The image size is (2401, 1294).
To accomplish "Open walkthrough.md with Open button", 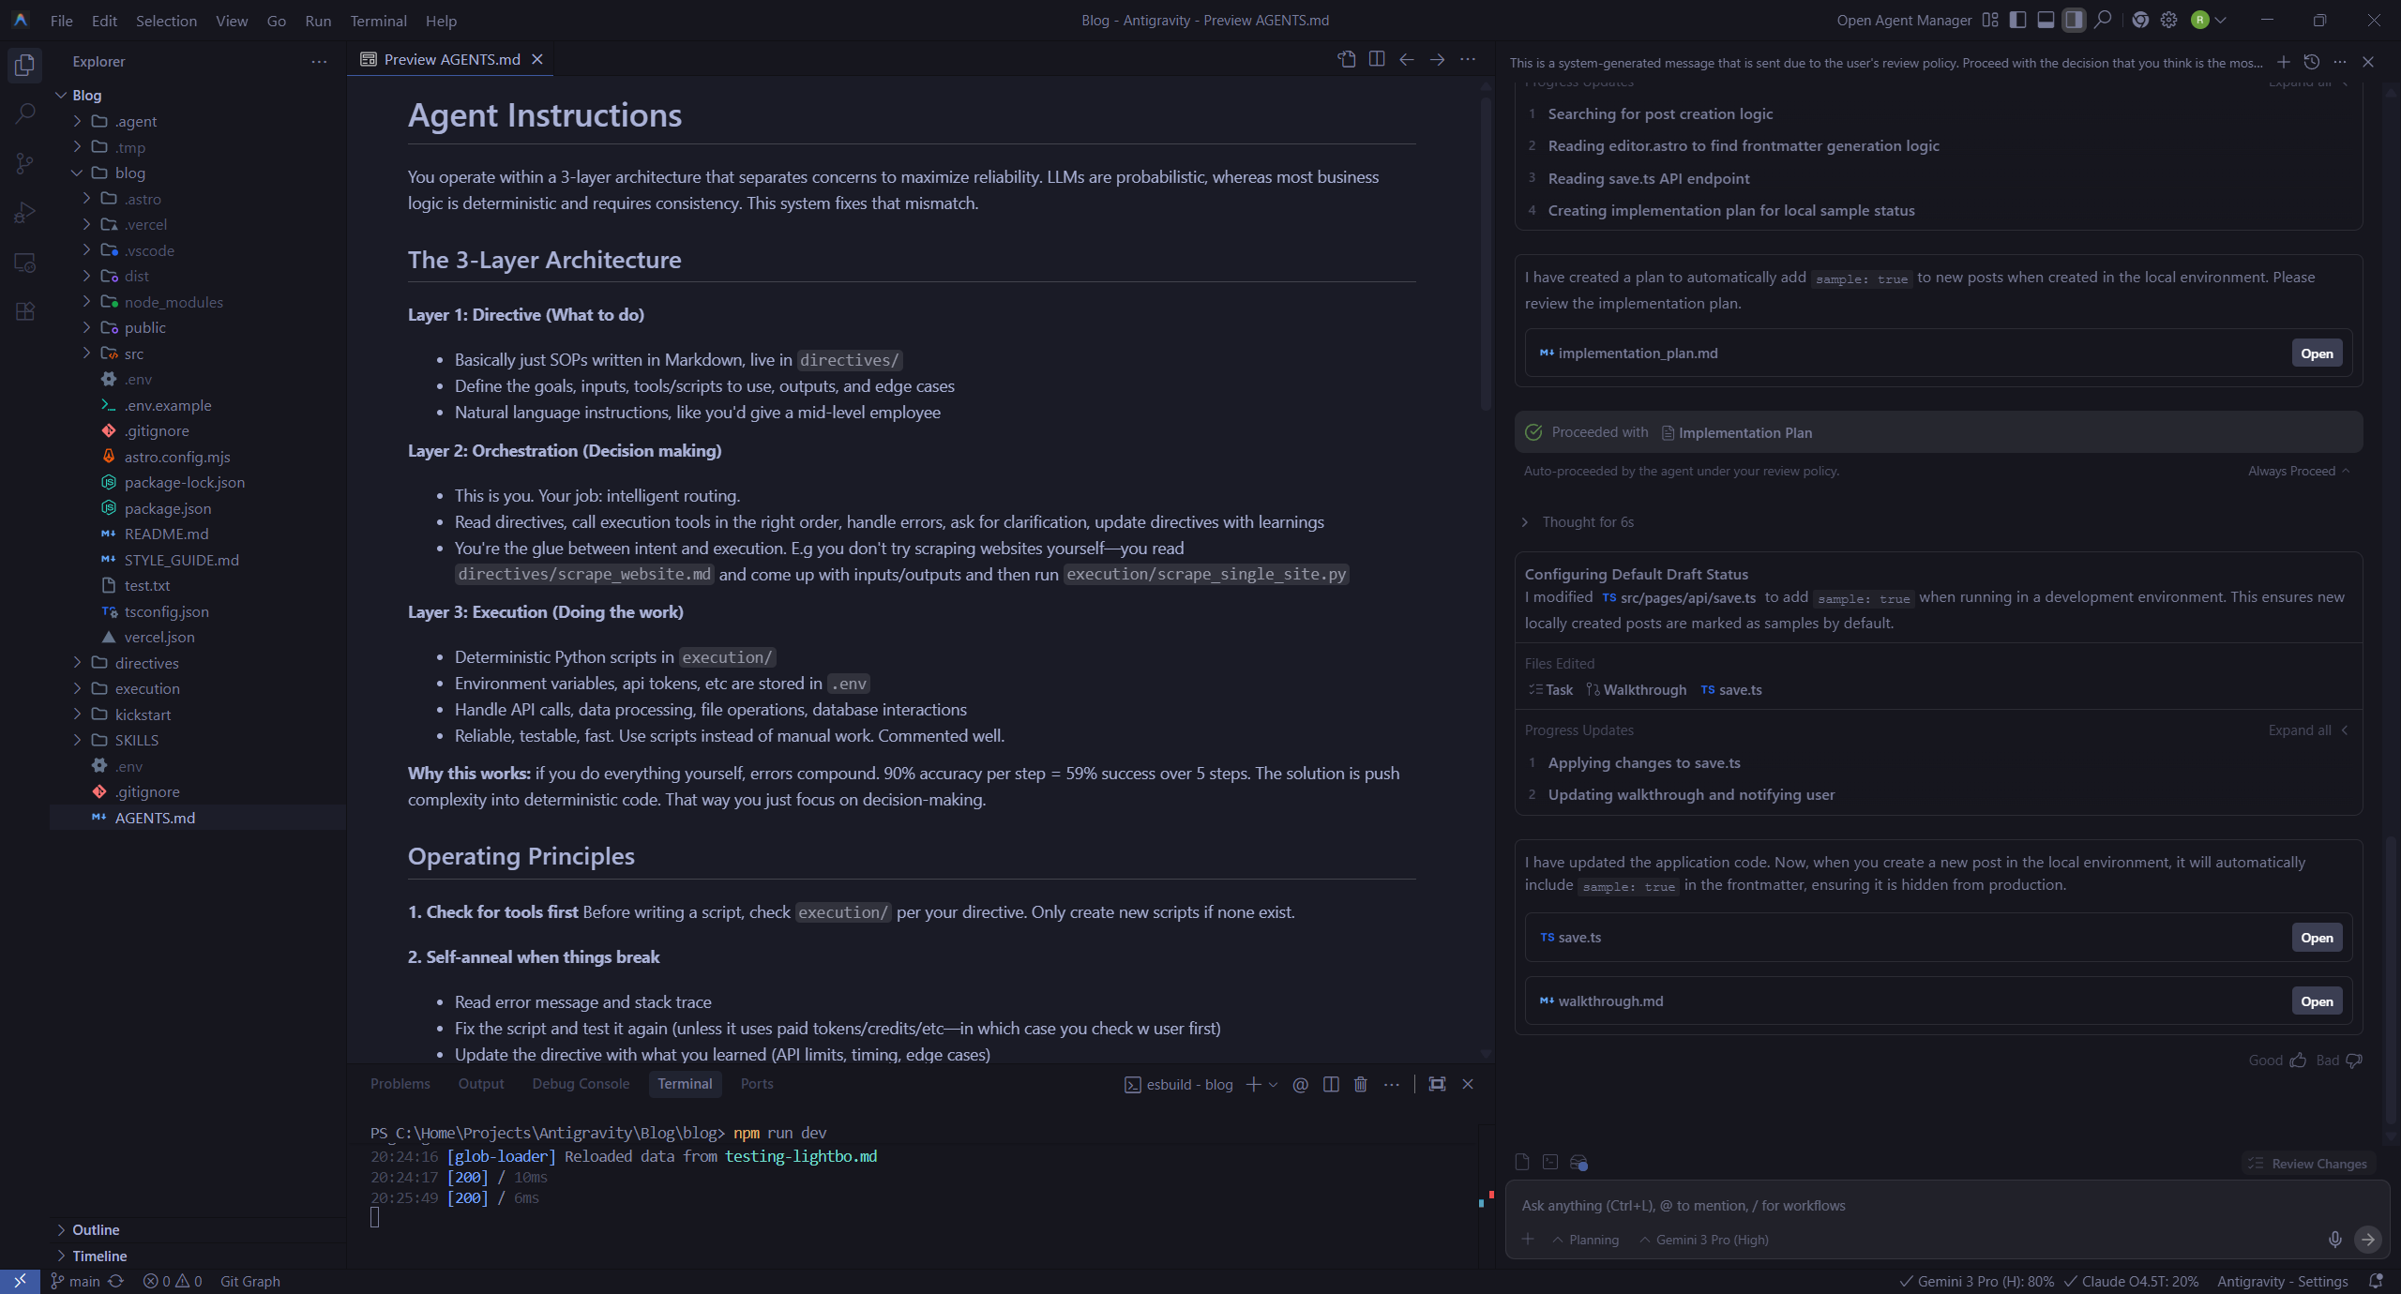I will pos(2316,1001).
